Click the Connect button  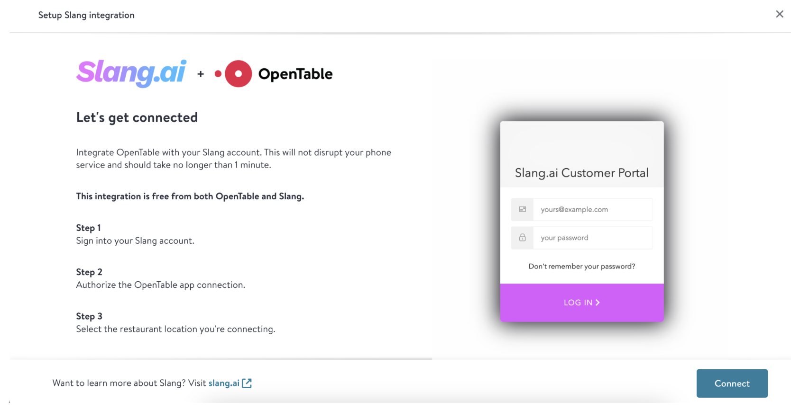732,383
